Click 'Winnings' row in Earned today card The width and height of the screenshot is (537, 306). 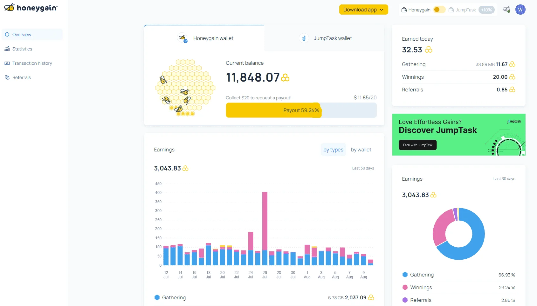pyautogui.click(x=458, y=77)
